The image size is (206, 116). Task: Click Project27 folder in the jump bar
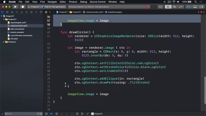(75, 12)
